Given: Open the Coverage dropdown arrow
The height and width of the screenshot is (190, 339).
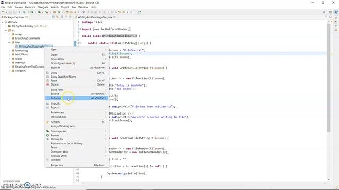Looking at the screenshot, I should pos(42,12).
